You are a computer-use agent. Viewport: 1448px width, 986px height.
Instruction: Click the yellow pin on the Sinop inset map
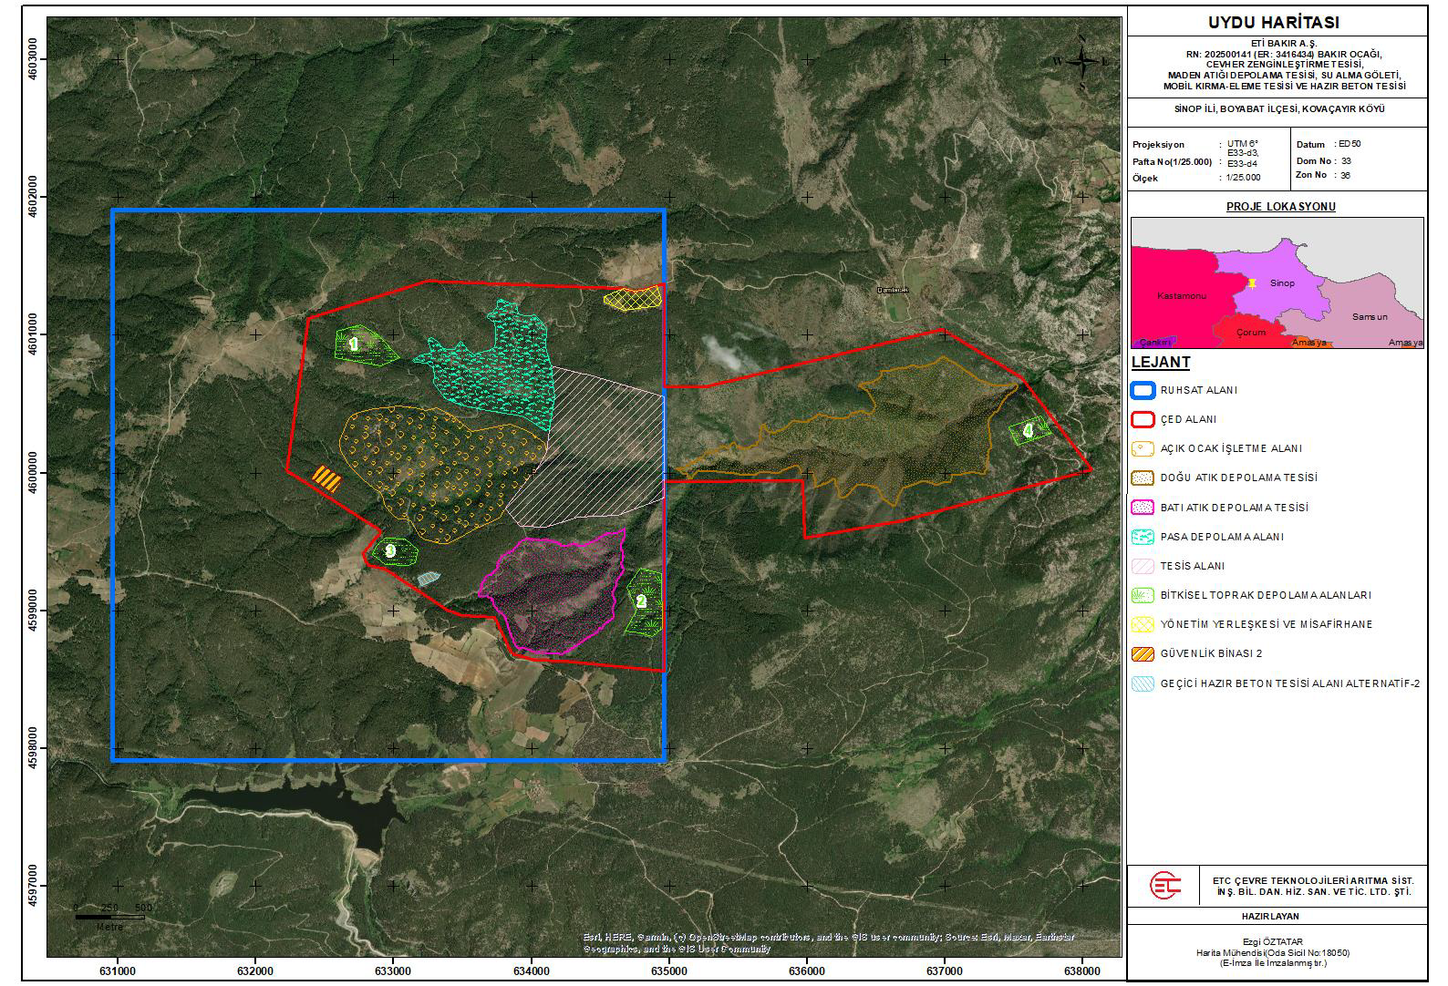1253,283
